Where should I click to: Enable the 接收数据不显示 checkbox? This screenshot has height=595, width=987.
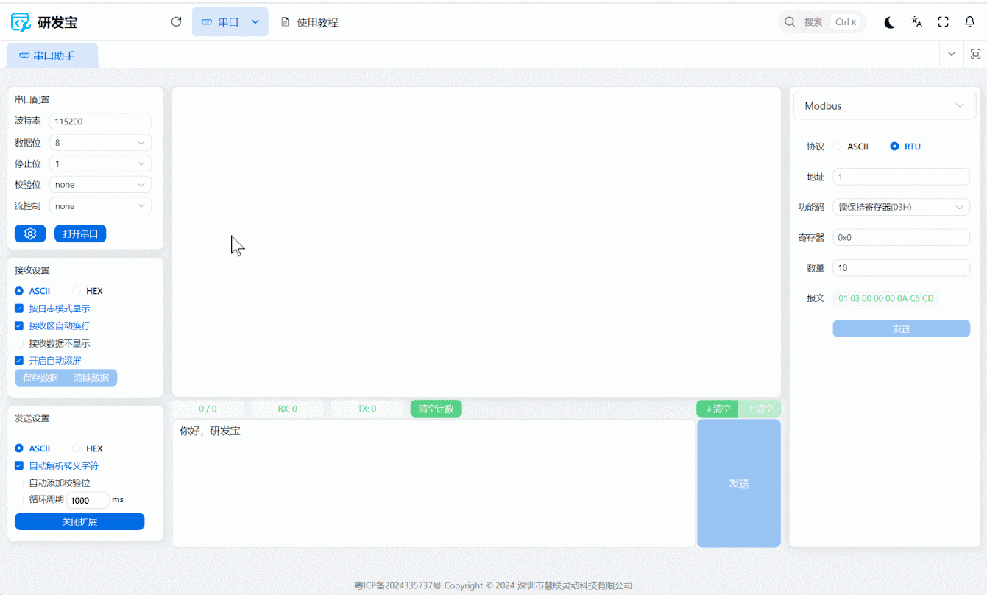point(19,343)
